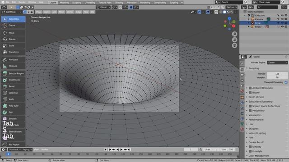This screenshot has width=289, height=162.
Task: Select the Spin tool
Action: (x=13, y=112)
